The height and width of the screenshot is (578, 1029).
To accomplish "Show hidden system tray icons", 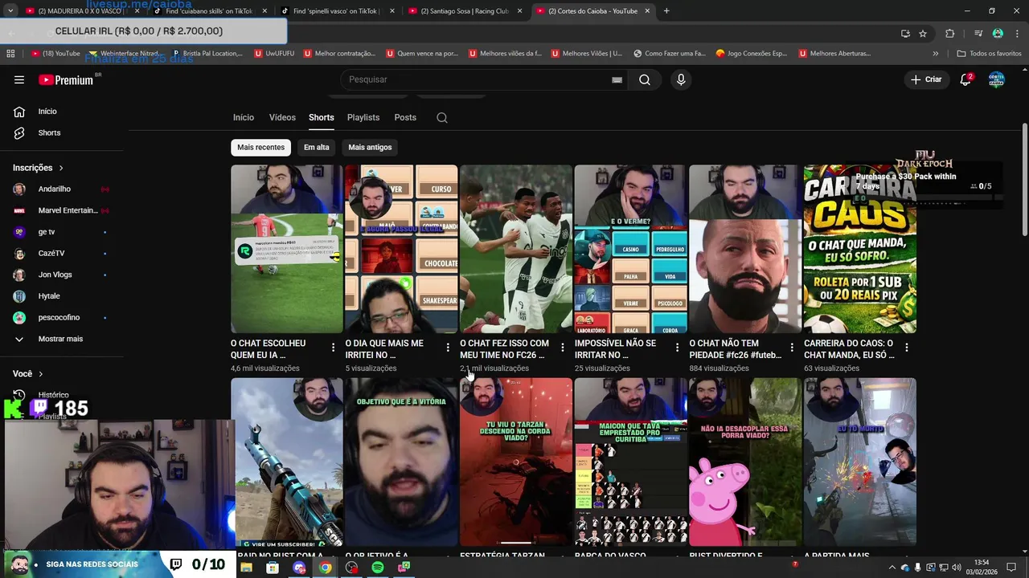I will point(892,568).
